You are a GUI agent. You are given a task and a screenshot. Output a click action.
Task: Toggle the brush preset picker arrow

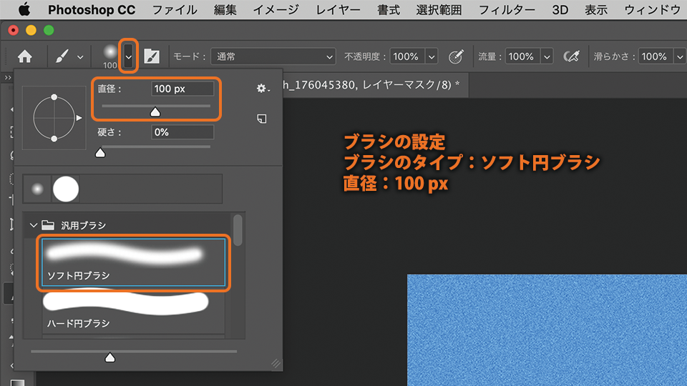(x=128, y=56)
